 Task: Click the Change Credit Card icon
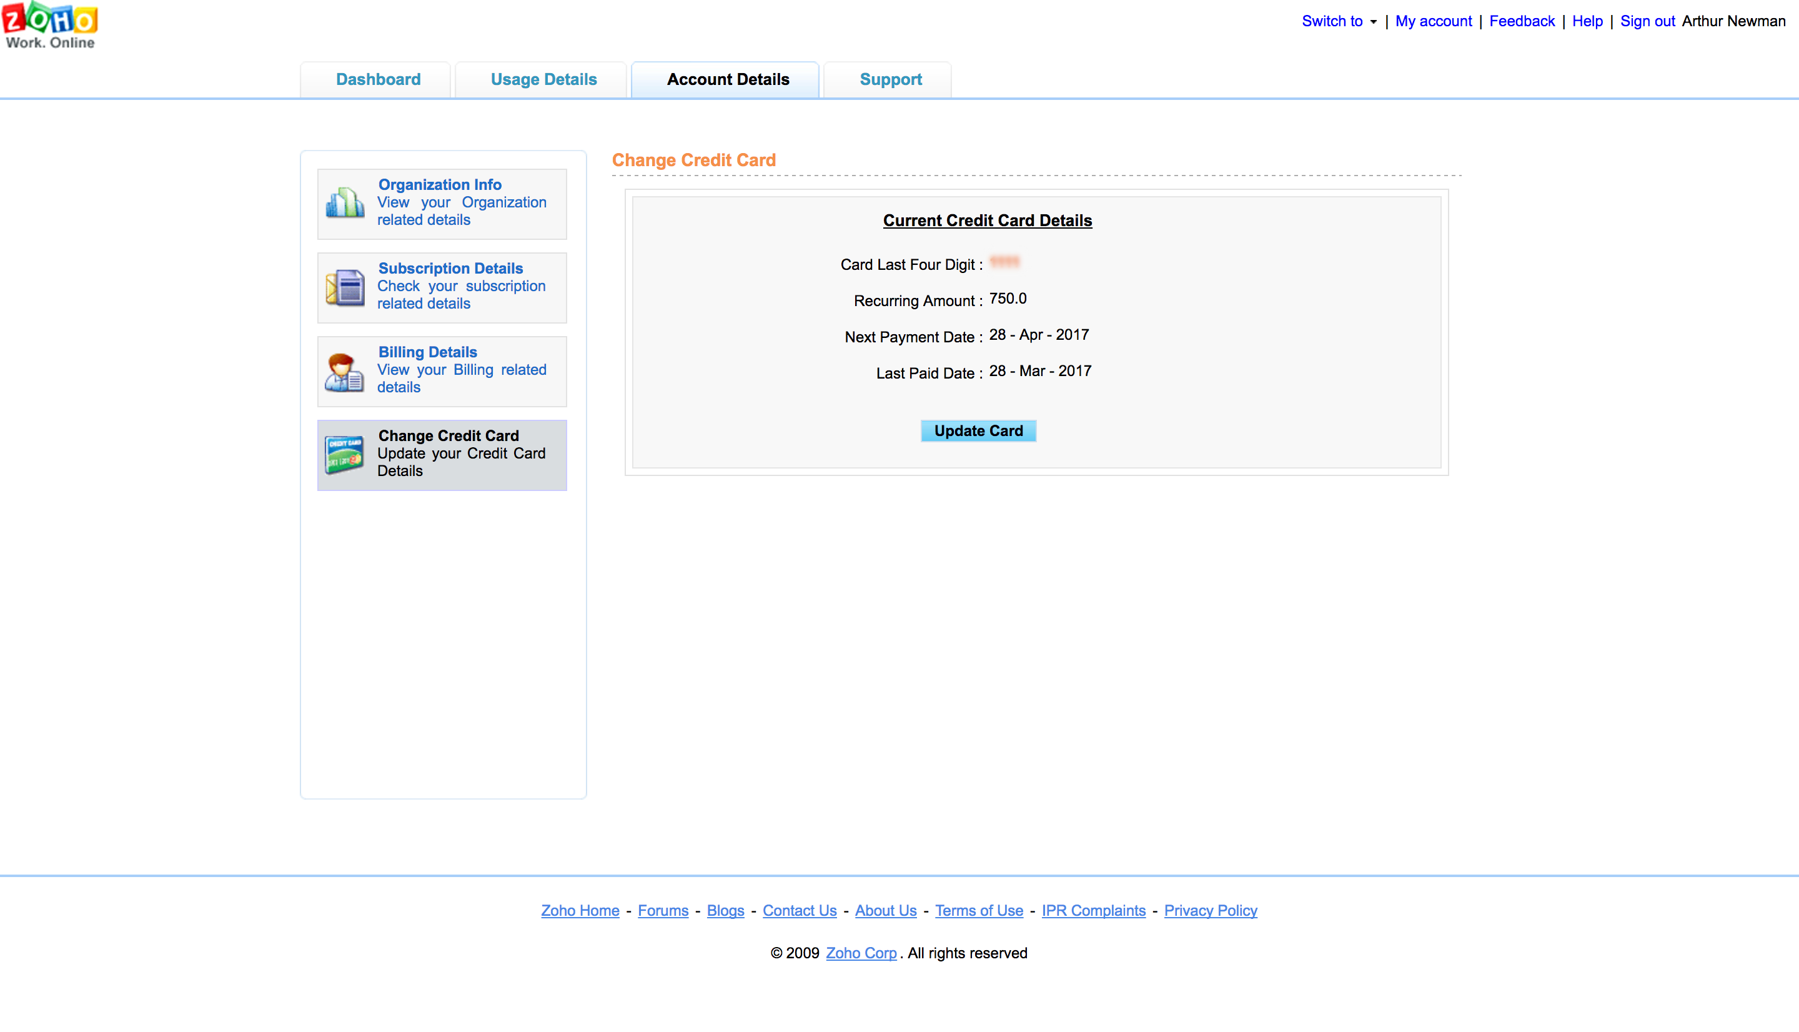click(344, 454)
